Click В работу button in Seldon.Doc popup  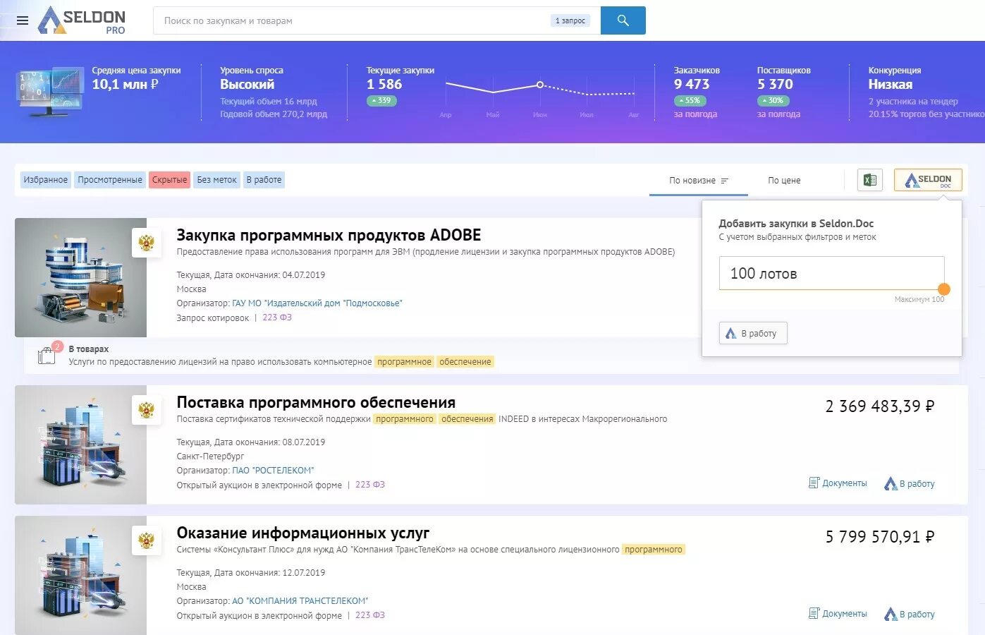pyautogui.click(x=753, y=333)
